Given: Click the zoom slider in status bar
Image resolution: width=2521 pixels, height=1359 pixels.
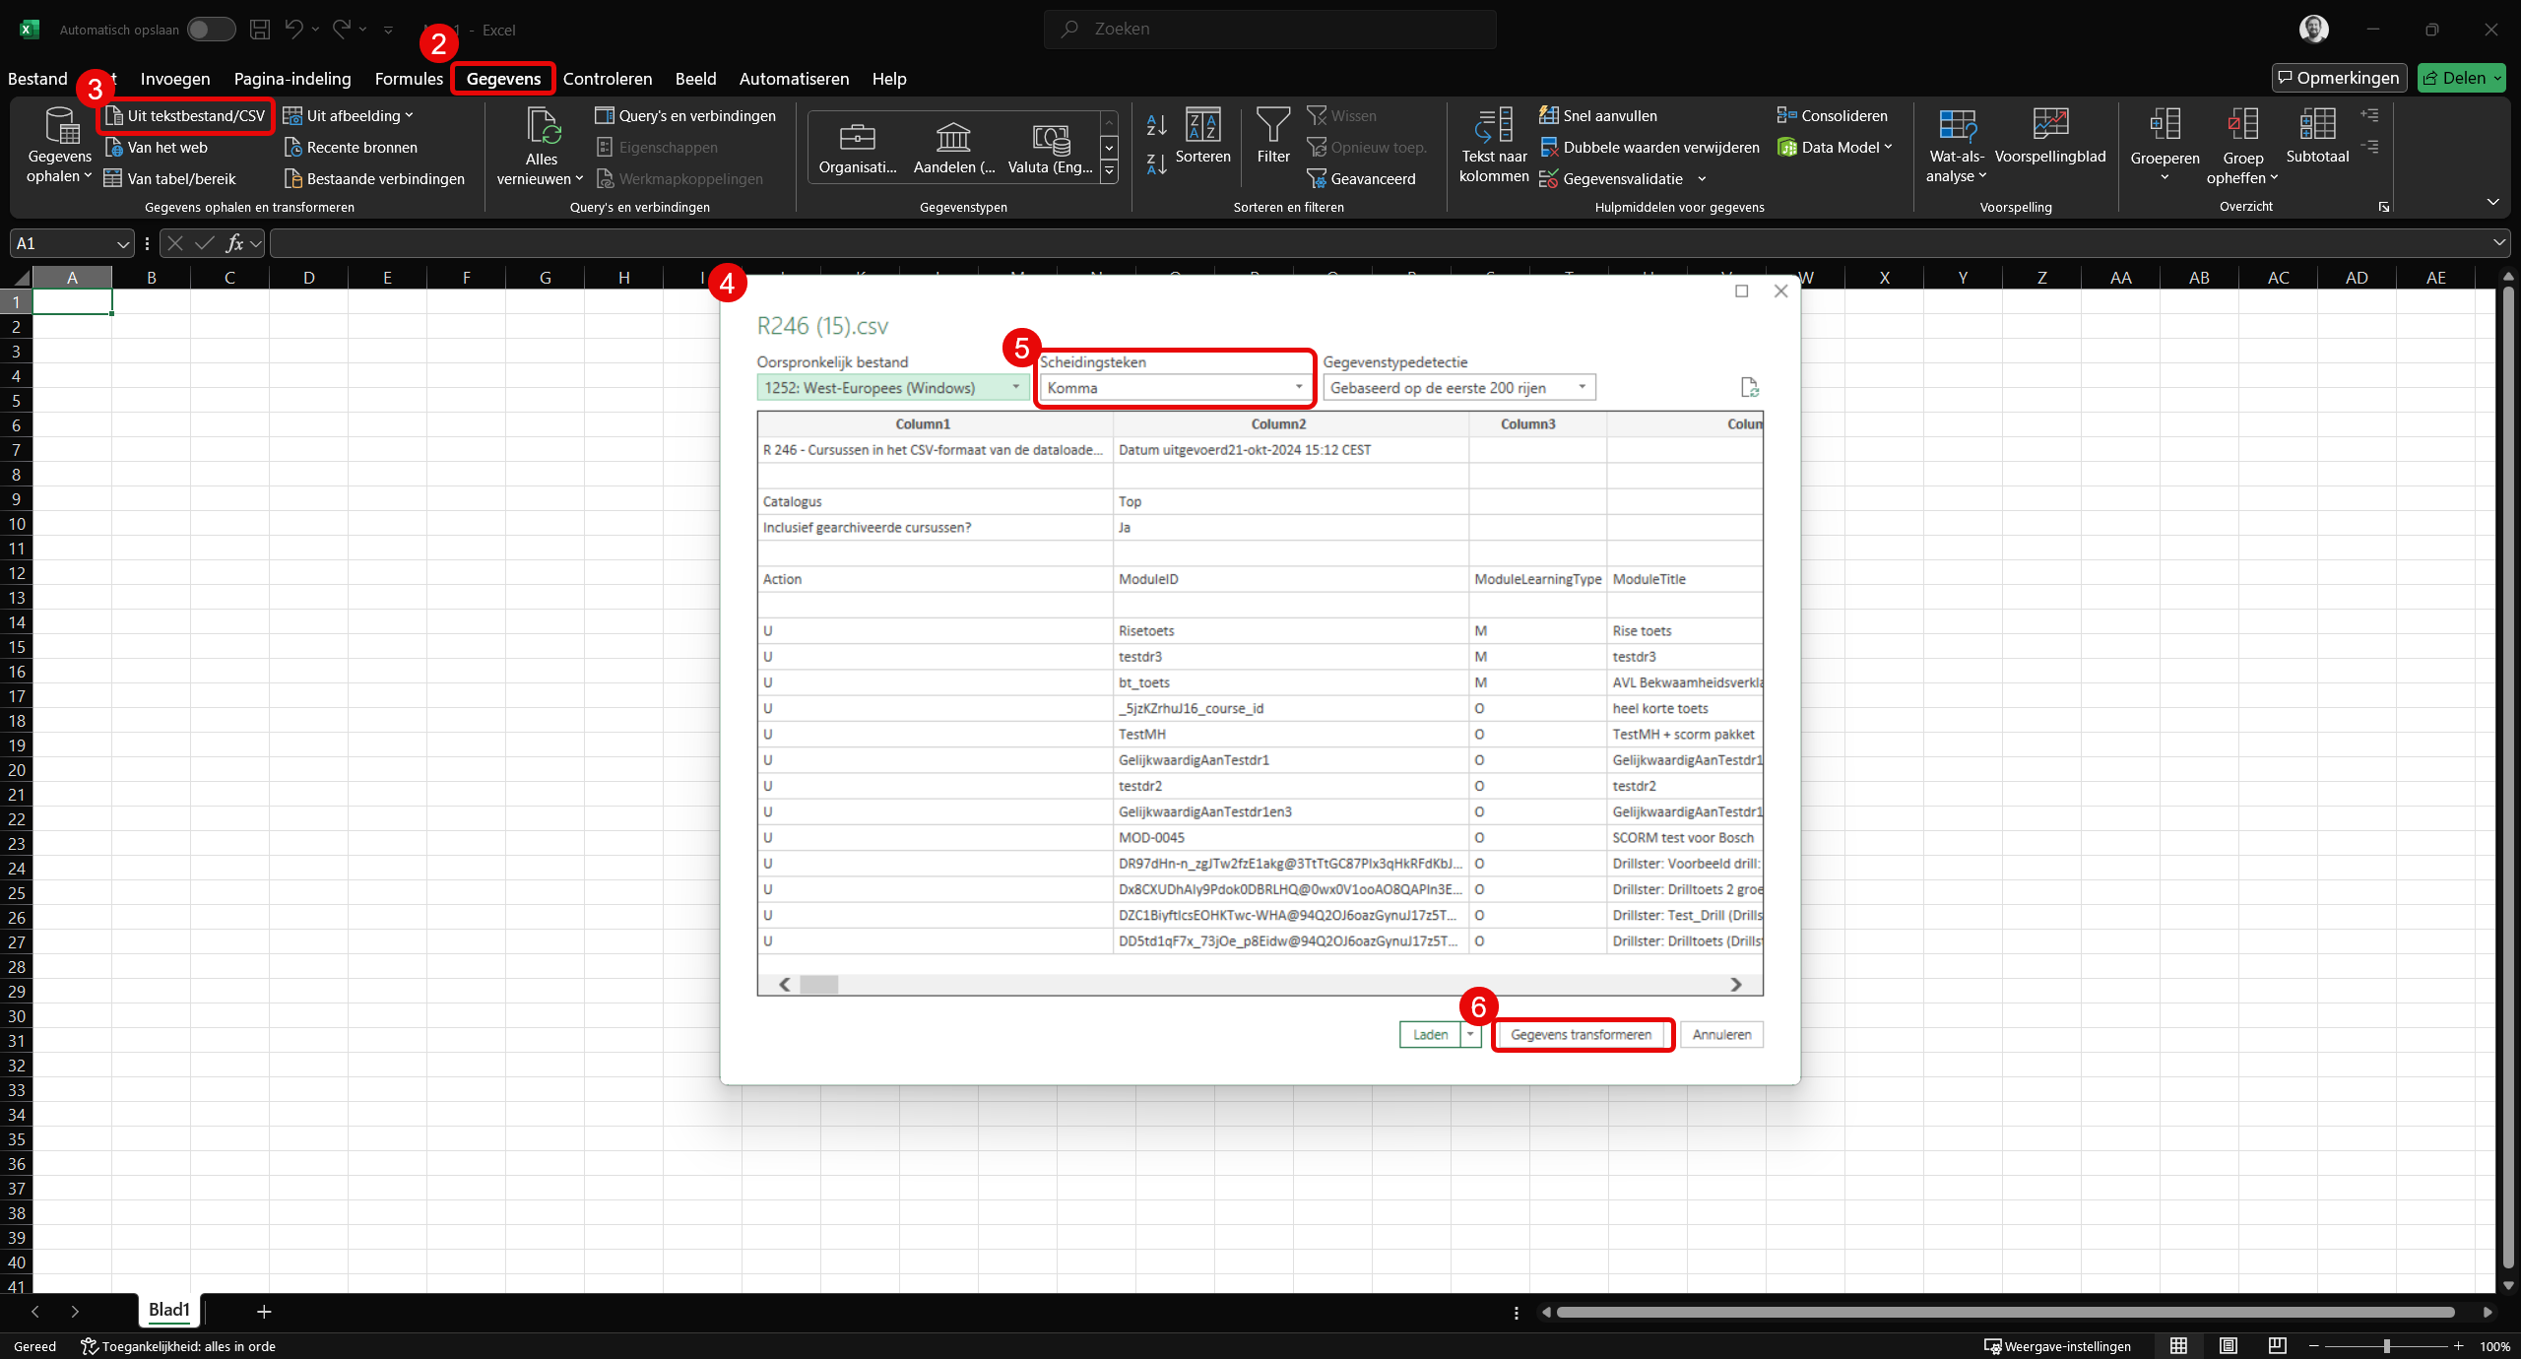Looking at the screenshot, I should point(2386,1345).
